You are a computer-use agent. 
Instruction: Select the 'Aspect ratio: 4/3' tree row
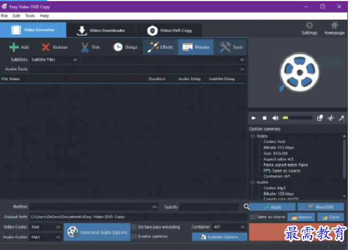[279, 159]
